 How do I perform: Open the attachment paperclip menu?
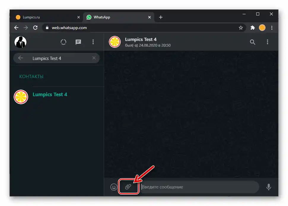tap(128, 187)
